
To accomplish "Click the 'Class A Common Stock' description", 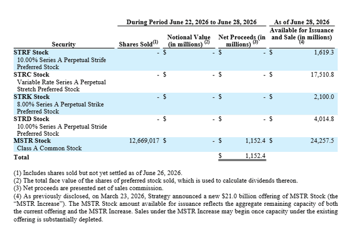I will tap(49, 148).
